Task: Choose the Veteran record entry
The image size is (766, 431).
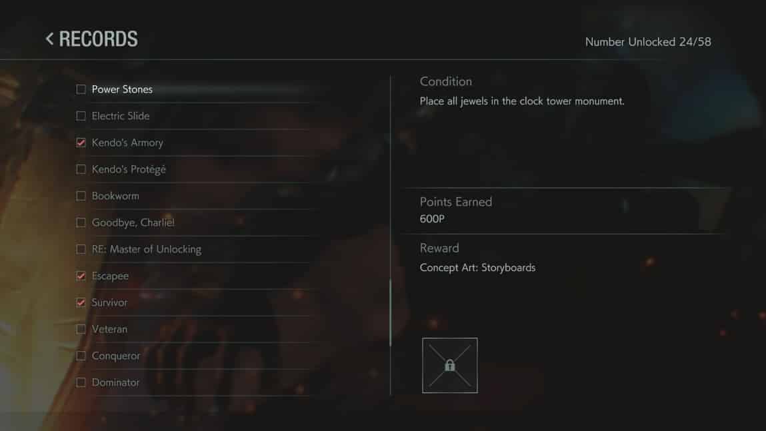Action: pyautogui.click(x=193, y=329)
